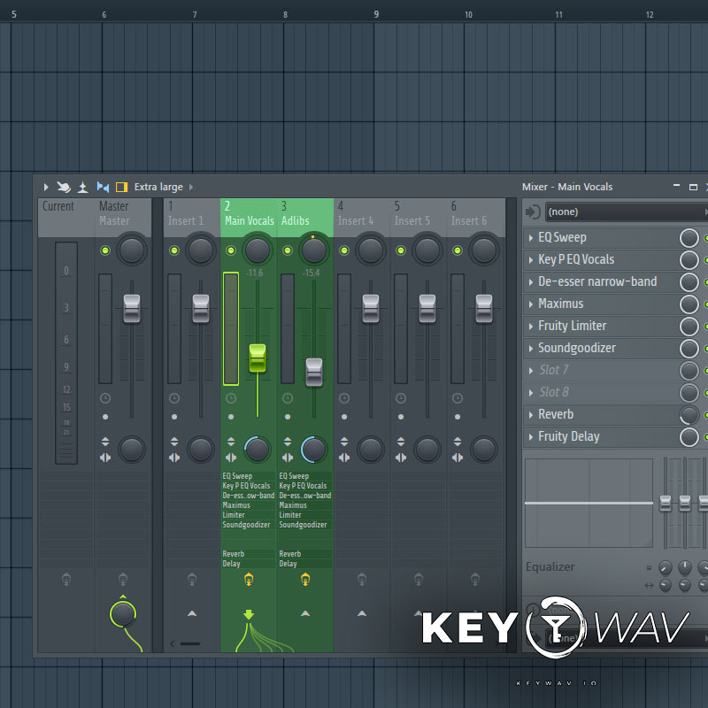Mute the Main Vocals track

coord(231,251)
